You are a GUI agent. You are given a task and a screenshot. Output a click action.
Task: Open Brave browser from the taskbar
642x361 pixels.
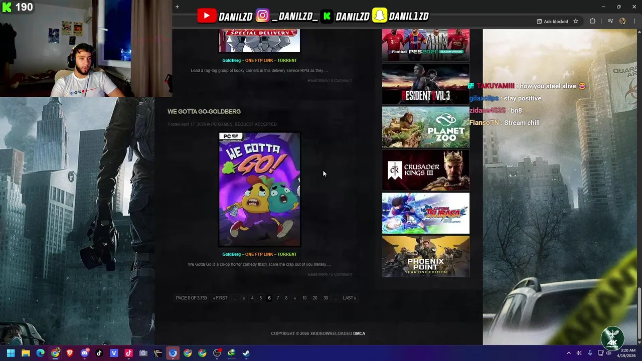[x=70, y=353]
